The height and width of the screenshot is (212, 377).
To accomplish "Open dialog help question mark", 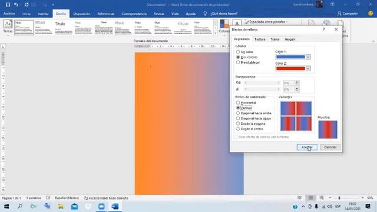I will coord(323,29).
